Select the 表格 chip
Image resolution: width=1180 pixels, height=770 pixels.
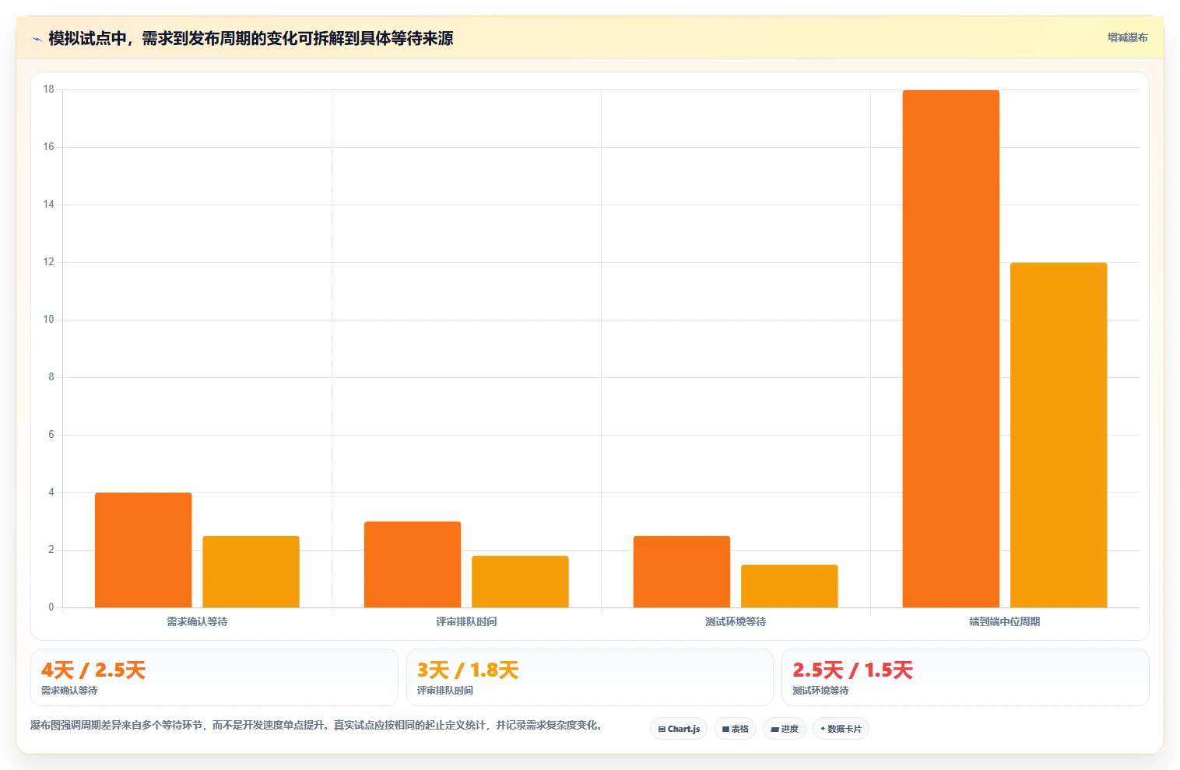click(735, 729)
